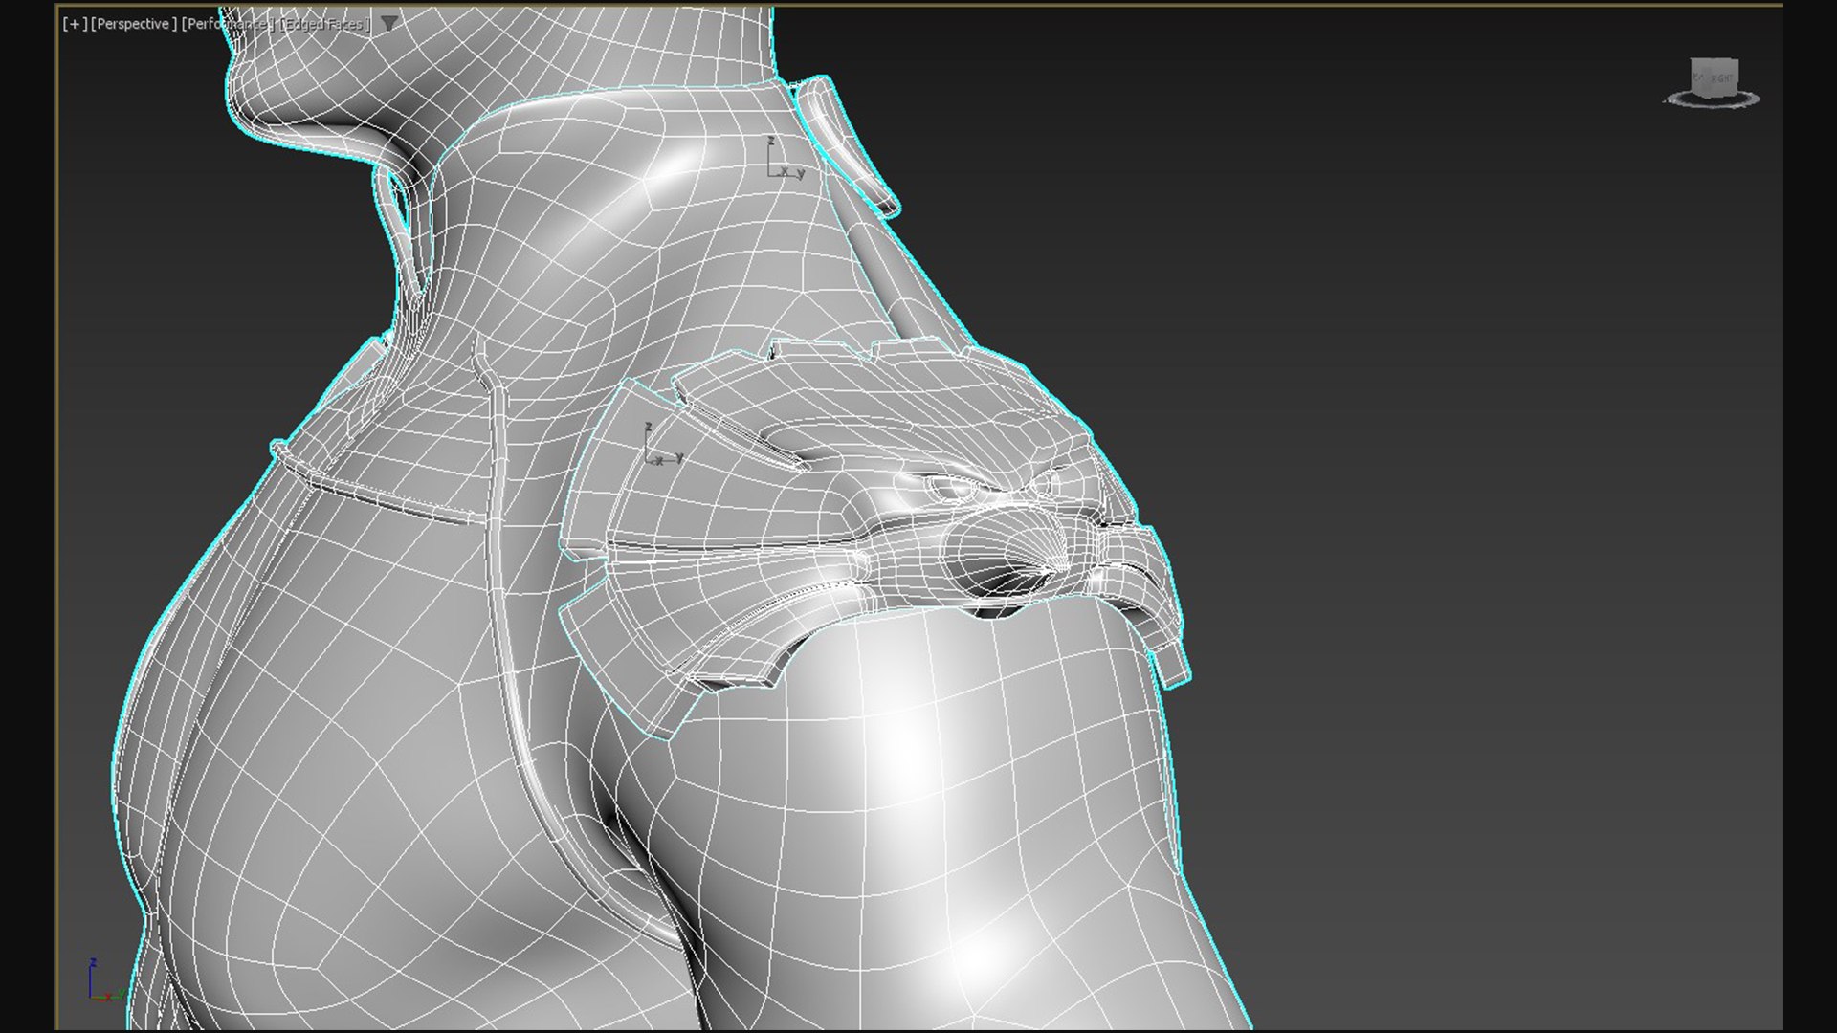
Task: Click the ViewCube in the viewport corner
Action: pyautogui.click(x=1713, y=77)
